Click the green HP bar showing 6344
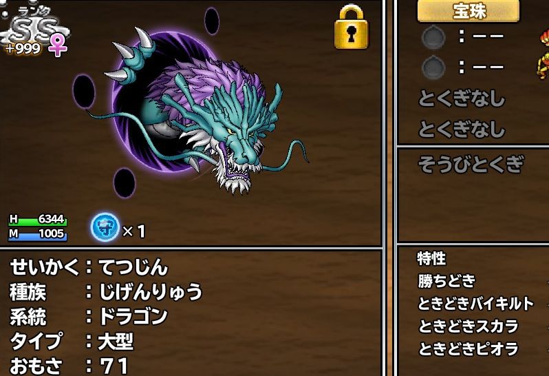549x376 pixels. (37, 220)
